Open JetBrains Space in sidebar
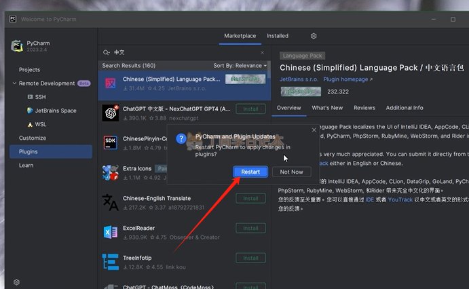The image size is (469, 289). [56, 111]
